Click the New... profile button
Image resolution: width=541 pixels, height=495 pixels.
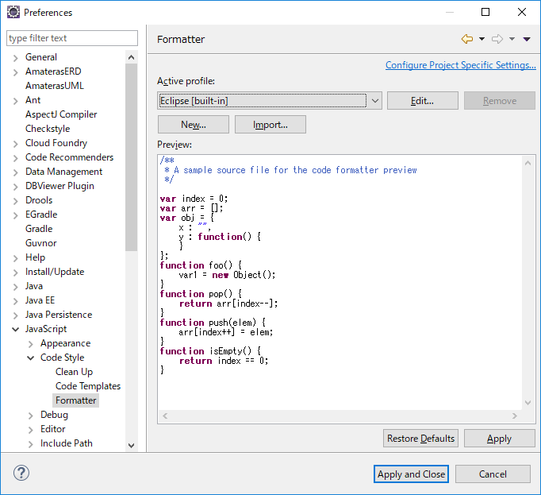click(x=194, y=125)
